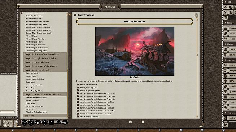This screenshot has width=236, height=132.
Task: Roll the d20 die
Action: coord(25,122)
